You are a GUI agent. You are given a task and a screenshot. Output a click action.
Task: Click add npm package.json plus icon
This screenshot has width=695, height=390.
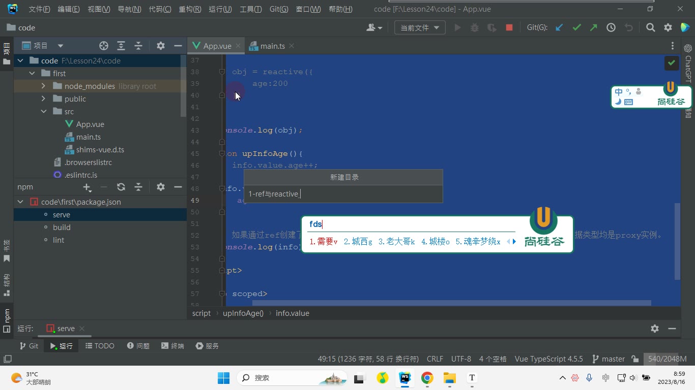88,187
